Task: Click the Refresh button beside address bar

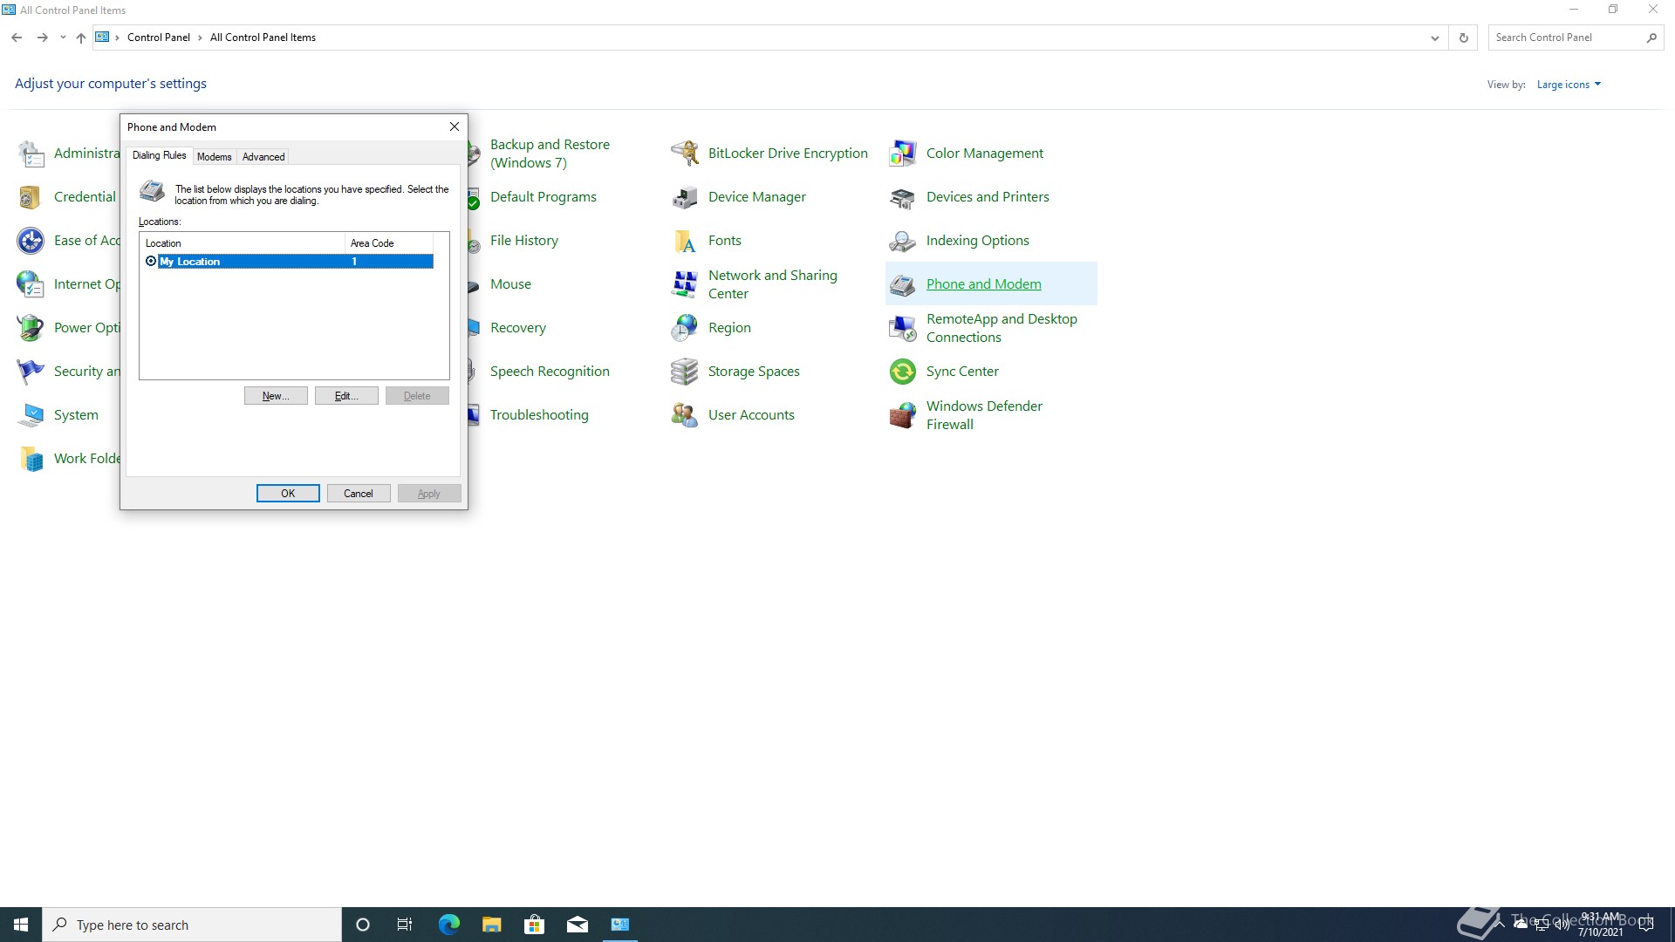Action: tap(1463, 38)
